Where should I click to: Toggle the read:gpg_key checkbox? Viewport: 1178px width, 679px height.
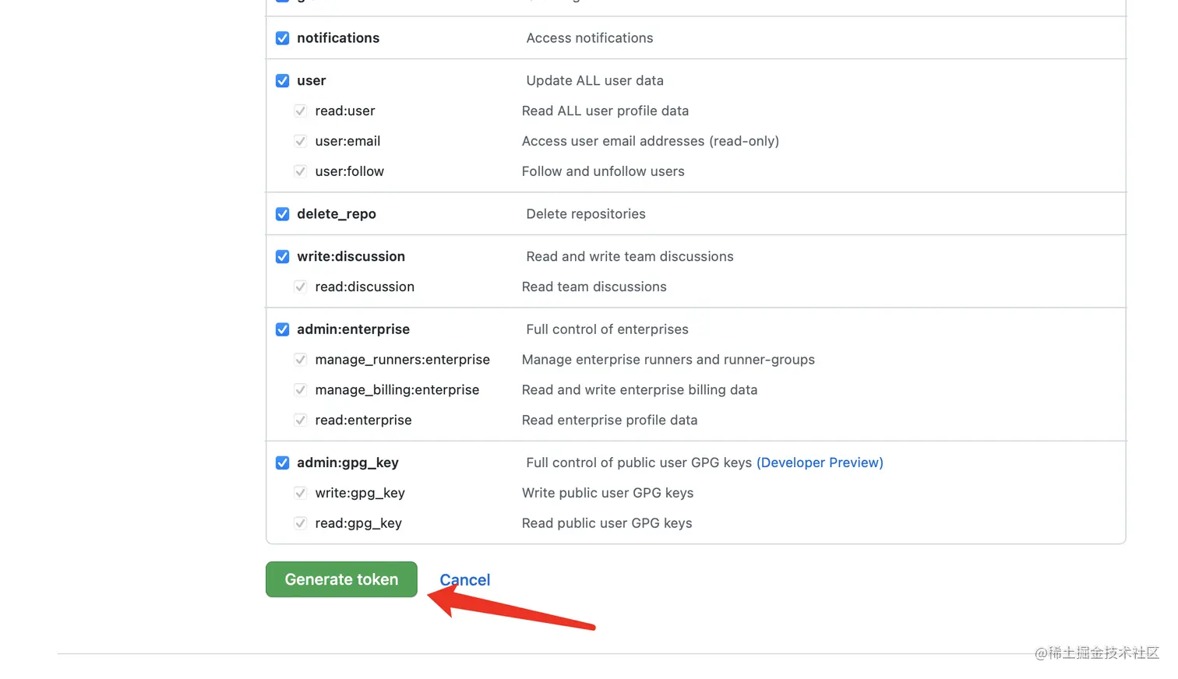coord(301,523)
